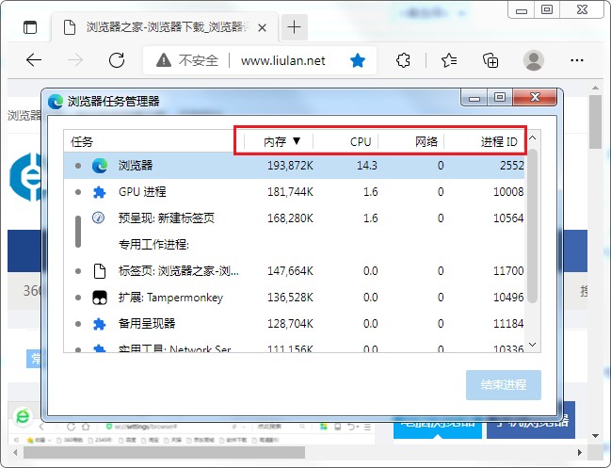Open the profile avatar

534,60
